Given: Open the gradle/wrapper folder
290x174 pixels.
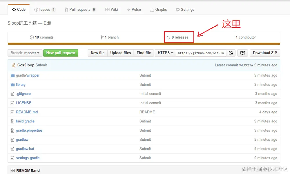Looking at the screenshot, I should coord(28,75).
